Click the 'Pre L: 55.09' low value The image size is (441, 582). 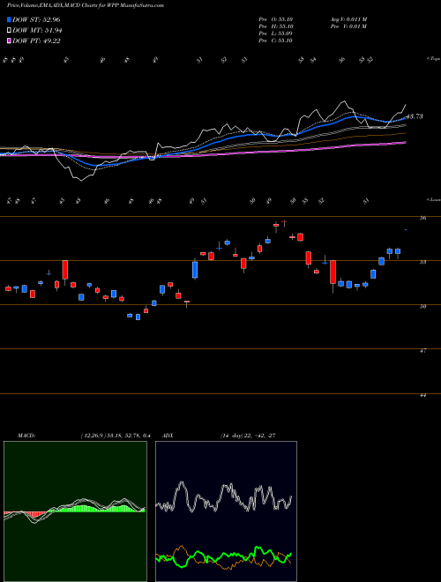pyautogui.click(x=276, y=34)
